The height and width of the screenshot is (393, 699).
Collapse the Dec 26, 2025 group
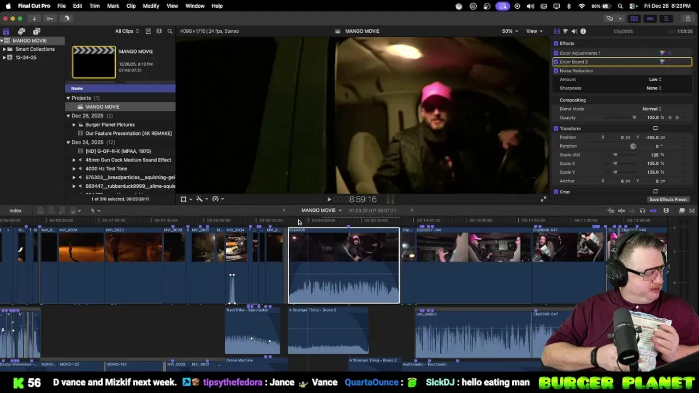(68, 116)
